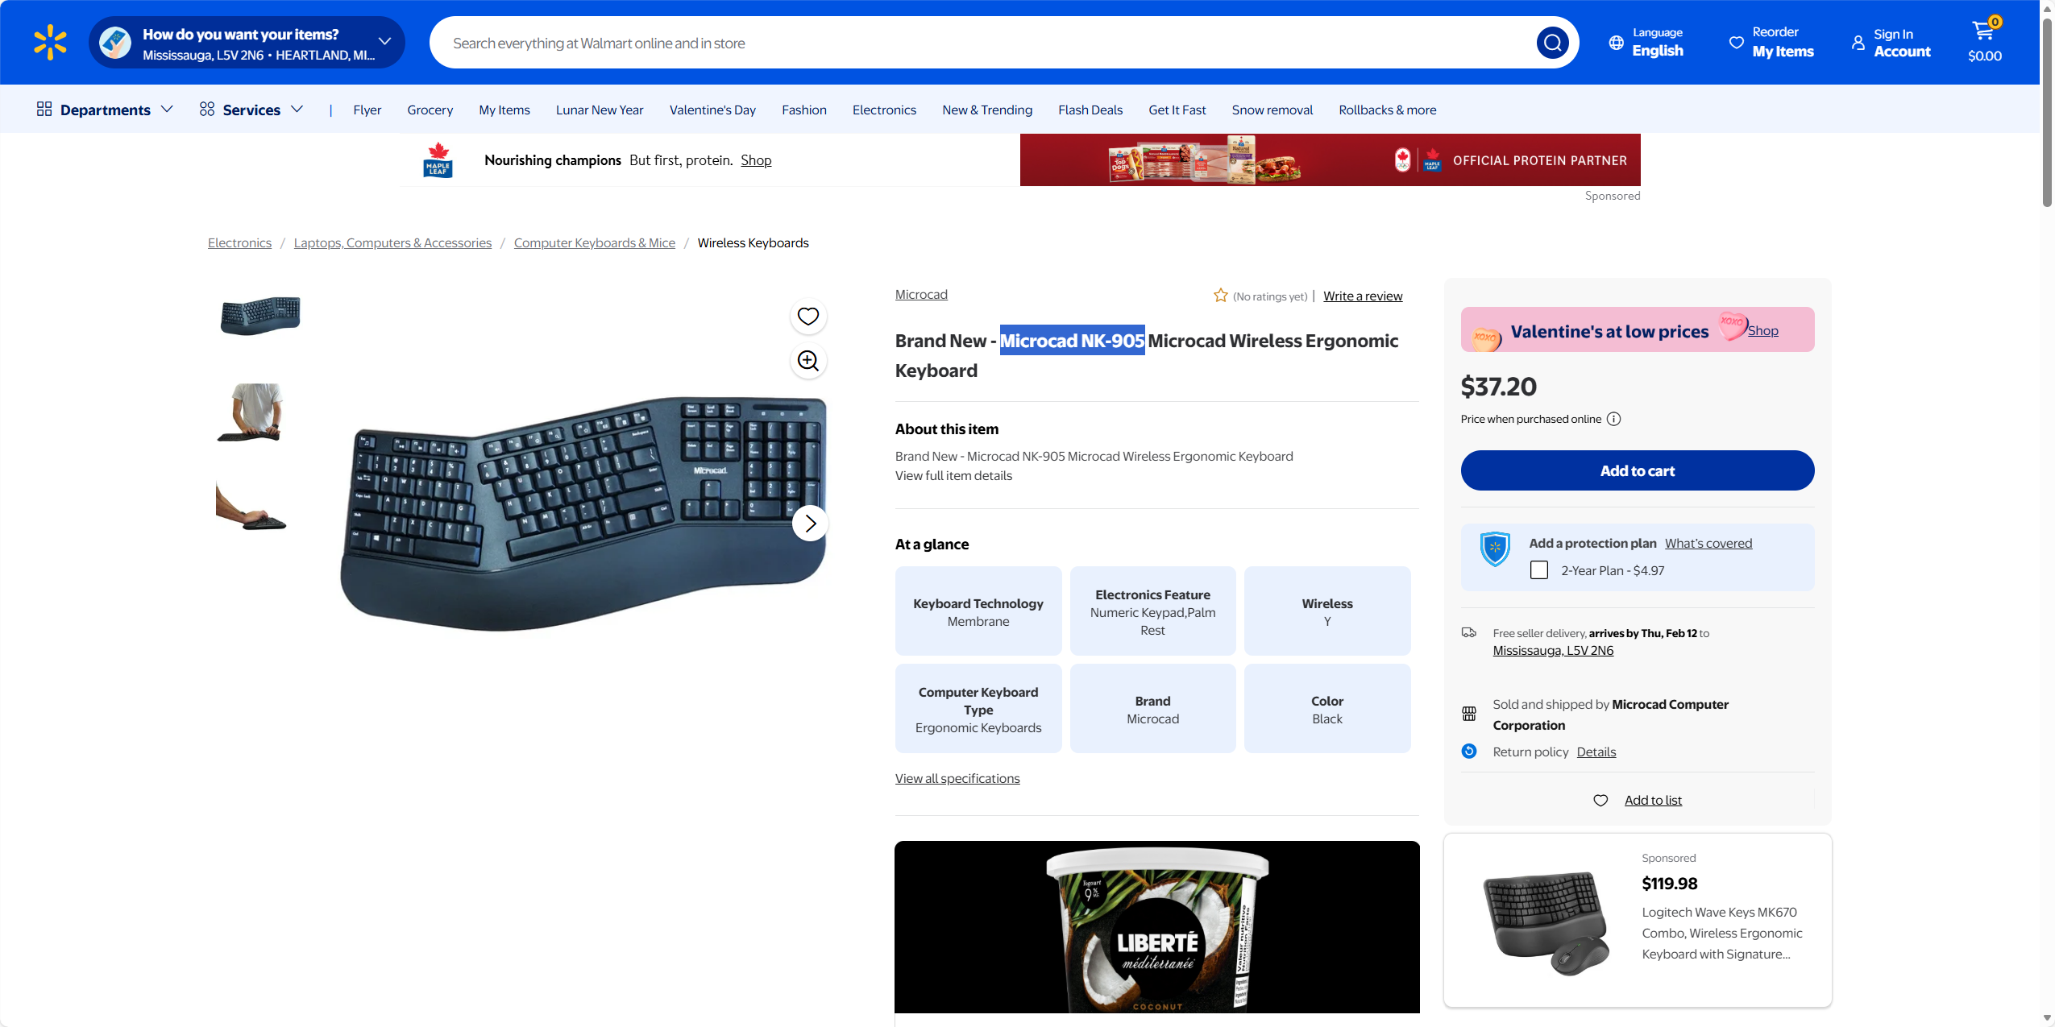Click the Language globe icon

1616,43
